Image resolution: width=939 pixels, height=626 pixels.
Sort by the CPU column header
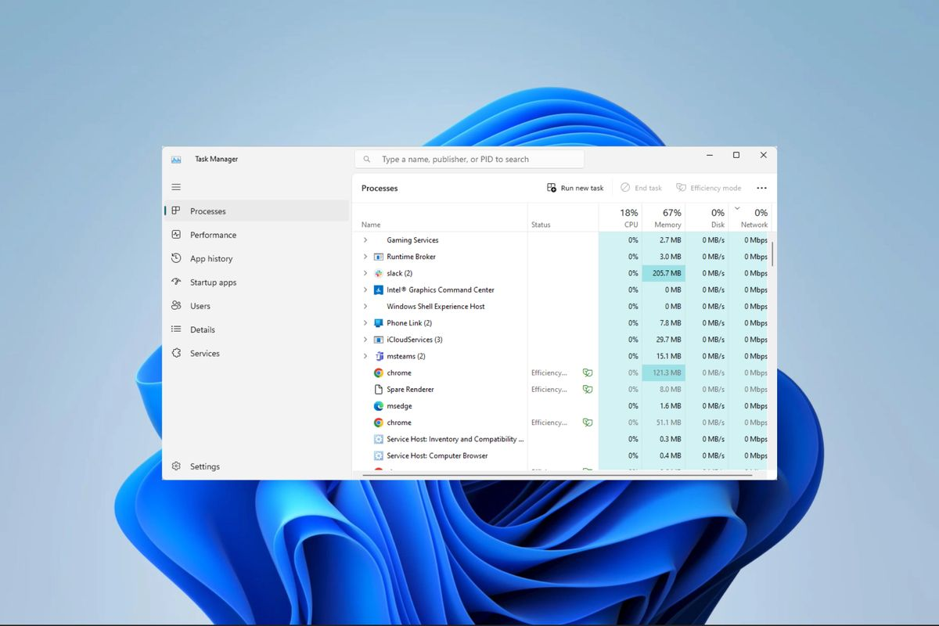click(621, 218)
